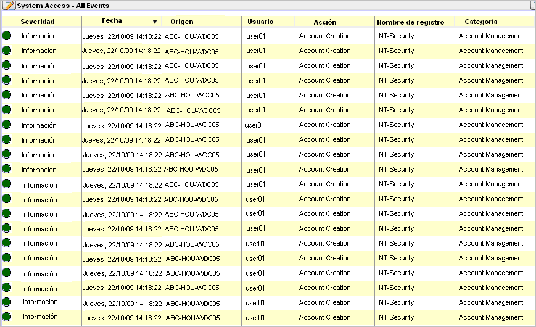Click the Usuario column header
This screenshot has height=327, width=536.
pos(260,22)
